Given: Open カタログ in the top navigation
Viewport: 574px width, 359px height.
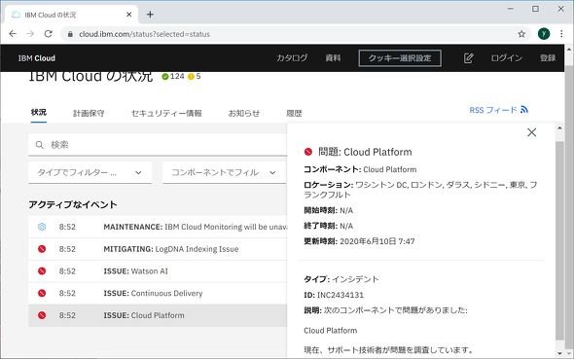Looking at the screenshot, I should [292, 58].
